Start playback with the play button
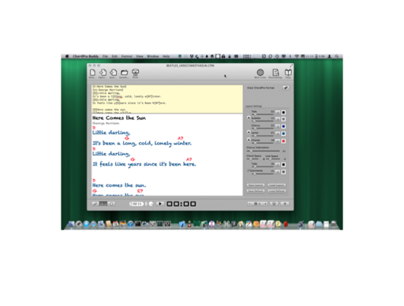 160,204
